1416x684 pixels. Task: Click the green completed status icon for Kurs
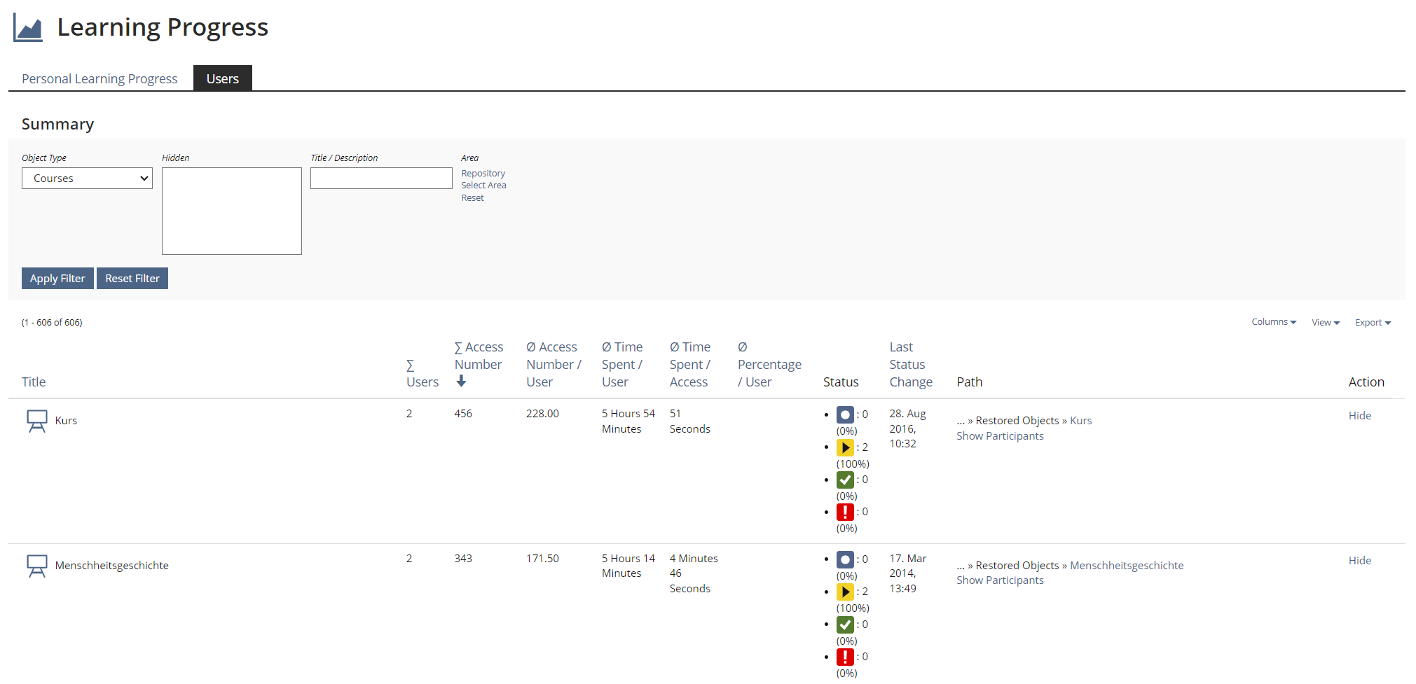pyautogui.click(x=845, y=480)
